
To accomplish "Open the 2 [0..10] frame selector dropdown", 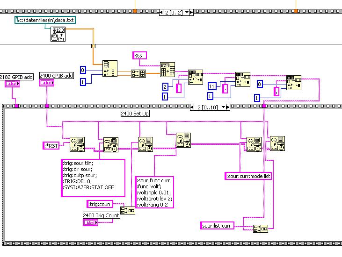I will tap(223, 107).
